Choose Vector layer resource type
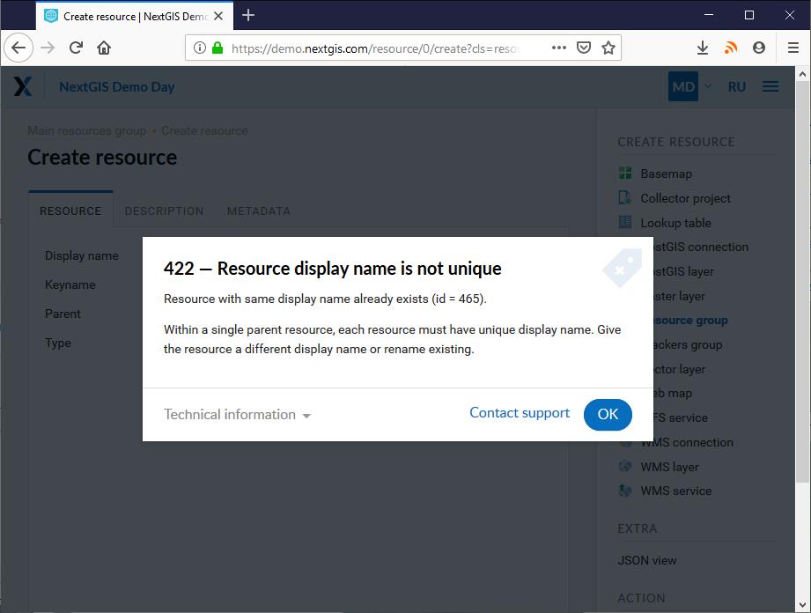 pos(680,369)
